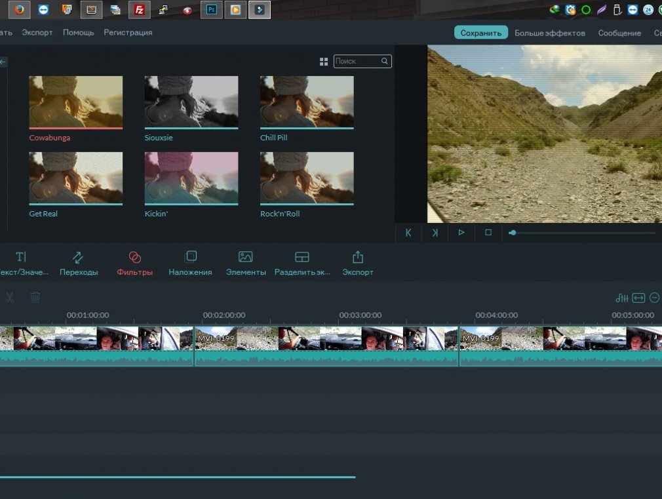Open the Регистрация menu item
The height and width of the screenshot is (499, 662).
(x=128, y=32)
